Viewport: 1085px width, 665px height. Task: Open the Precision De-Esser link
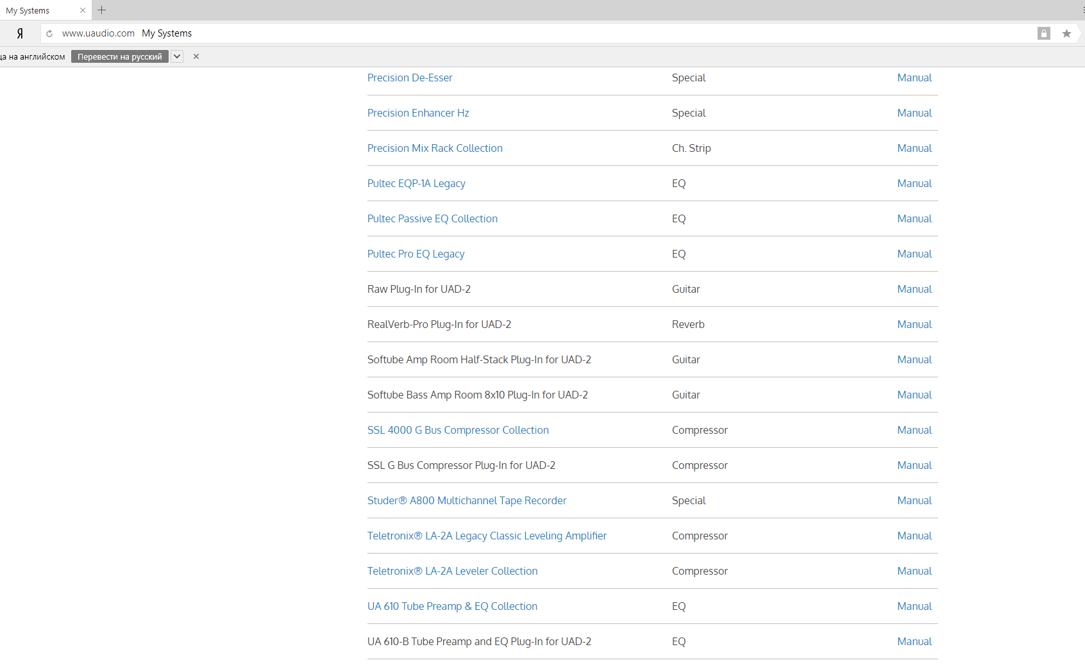tap(410, 78)
